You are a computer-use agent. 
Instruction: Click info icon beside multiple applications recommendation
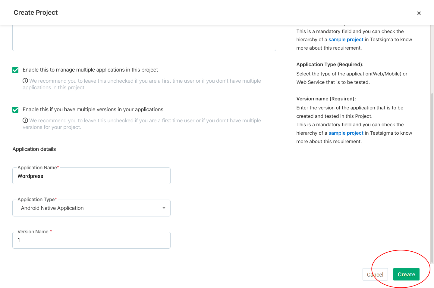[x=25, y=81]
